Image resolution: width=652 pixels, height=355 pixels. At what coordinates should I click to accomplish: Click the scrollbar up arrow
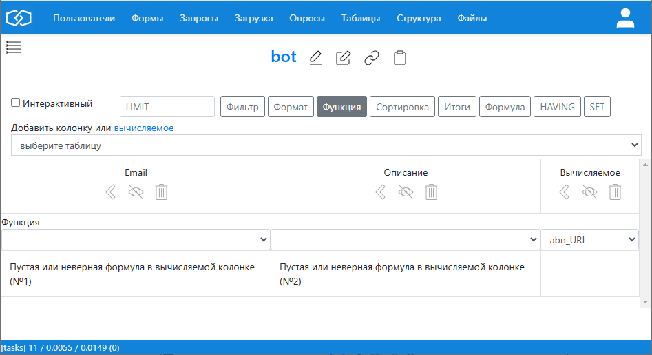(x=645, y=165)
